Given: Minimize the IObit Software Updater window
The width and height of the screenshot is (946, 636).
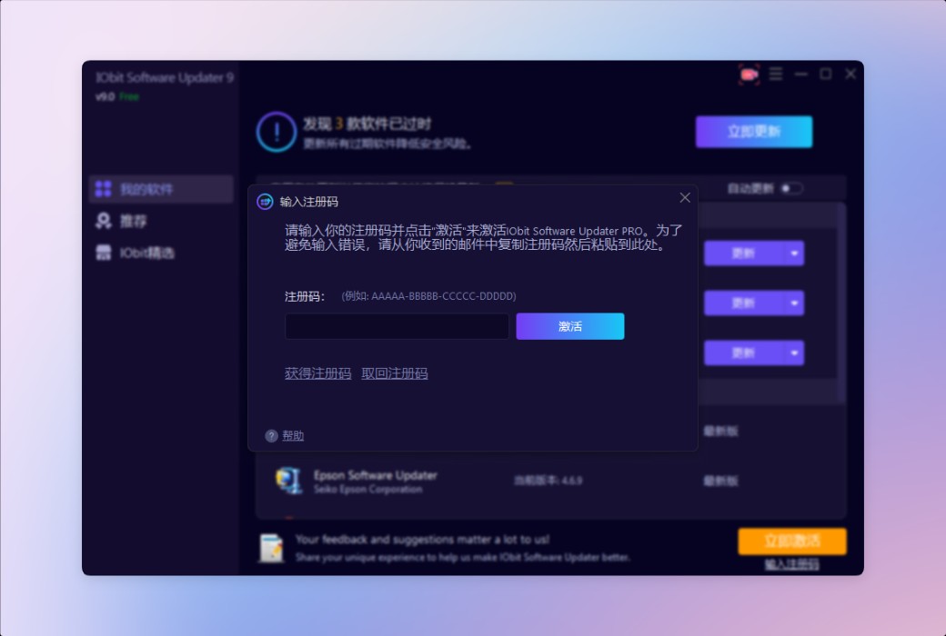Looking at the screenshot, I should [801, 75].
